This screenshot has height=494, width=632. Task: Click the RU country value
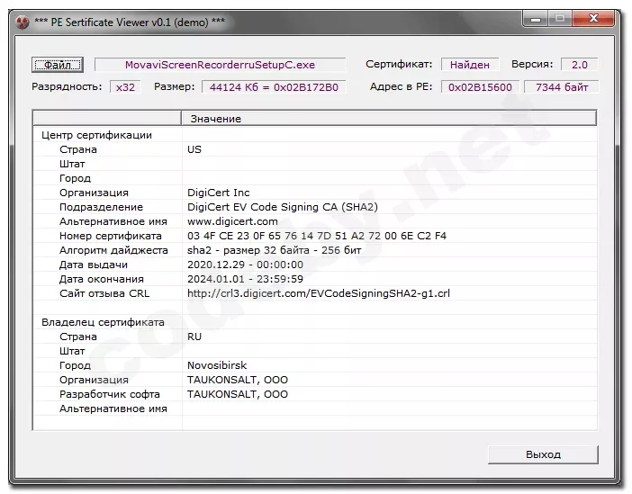194,337
